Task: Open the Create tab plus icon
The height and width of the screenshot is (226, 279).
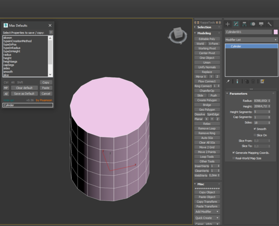Action: point(227,24)
